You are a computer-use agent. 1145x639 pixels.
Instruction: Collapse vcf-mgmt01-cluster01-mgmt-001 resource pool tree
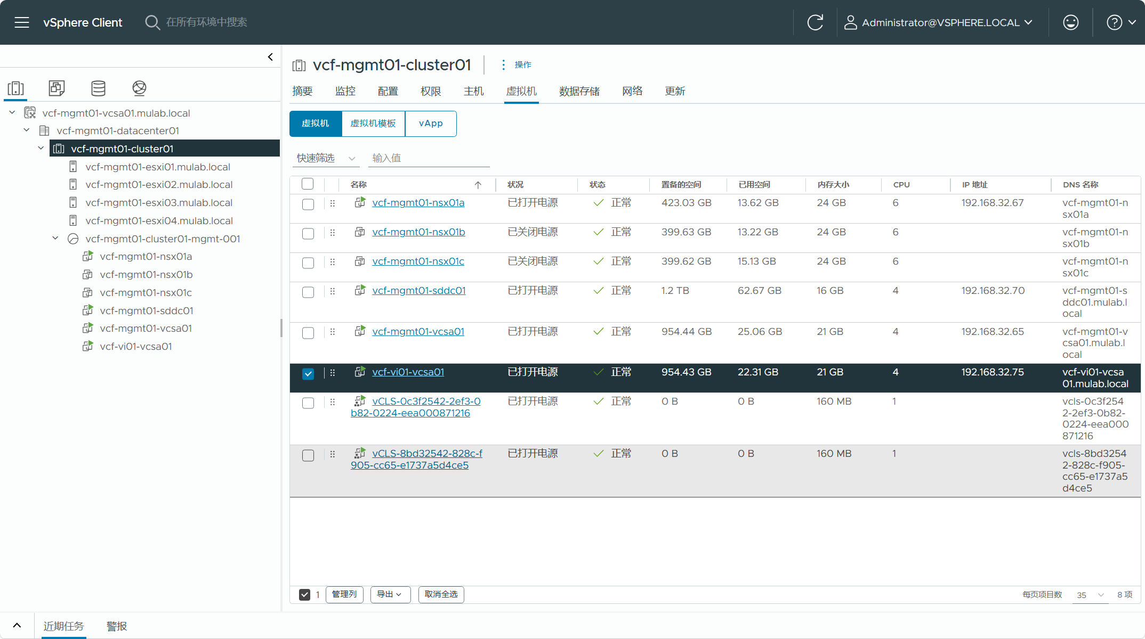(55, 239)
